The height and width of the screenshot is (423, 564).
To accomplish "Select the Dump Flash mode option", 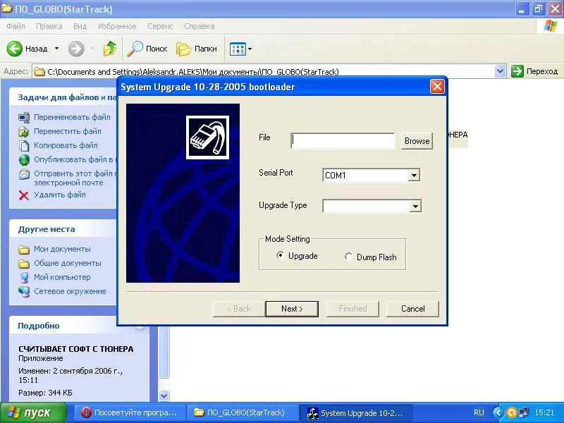I will tap(349, 257).
